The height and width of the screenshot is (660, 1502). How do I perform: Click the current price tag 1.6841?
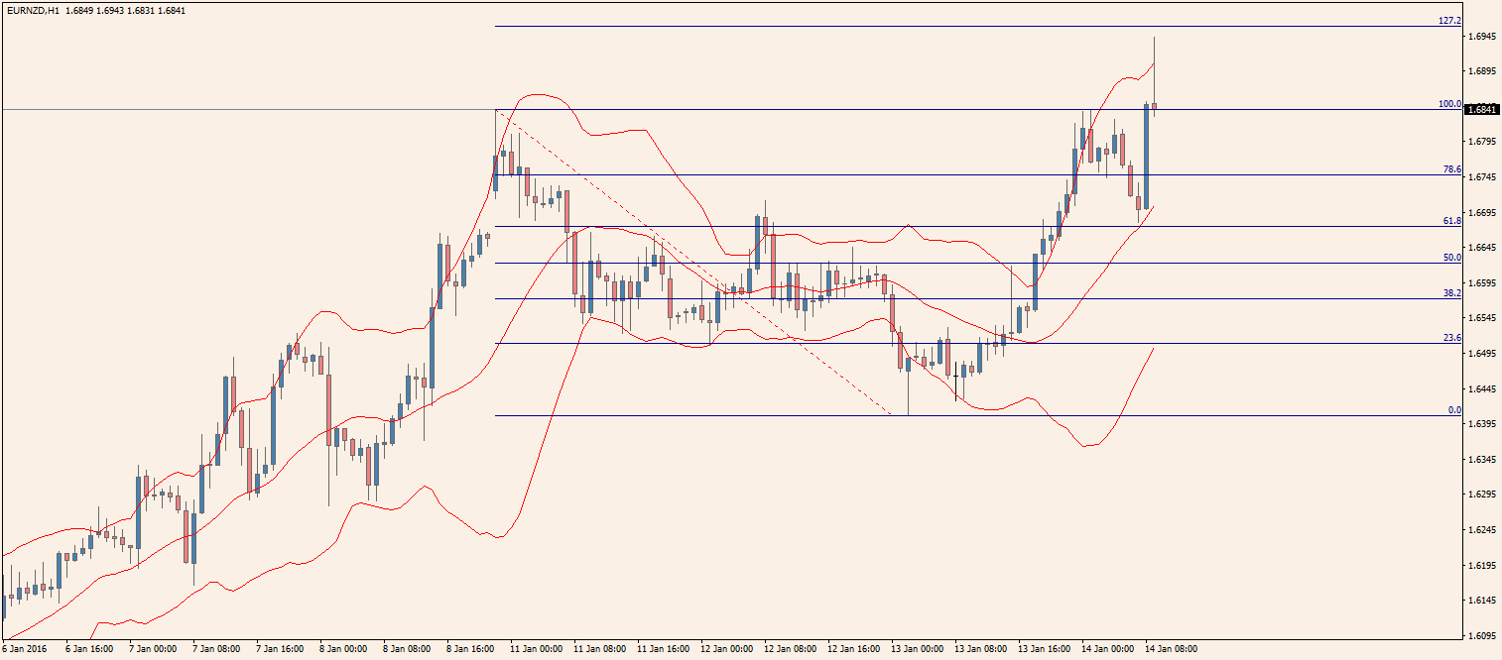[x=1482, y=109]
